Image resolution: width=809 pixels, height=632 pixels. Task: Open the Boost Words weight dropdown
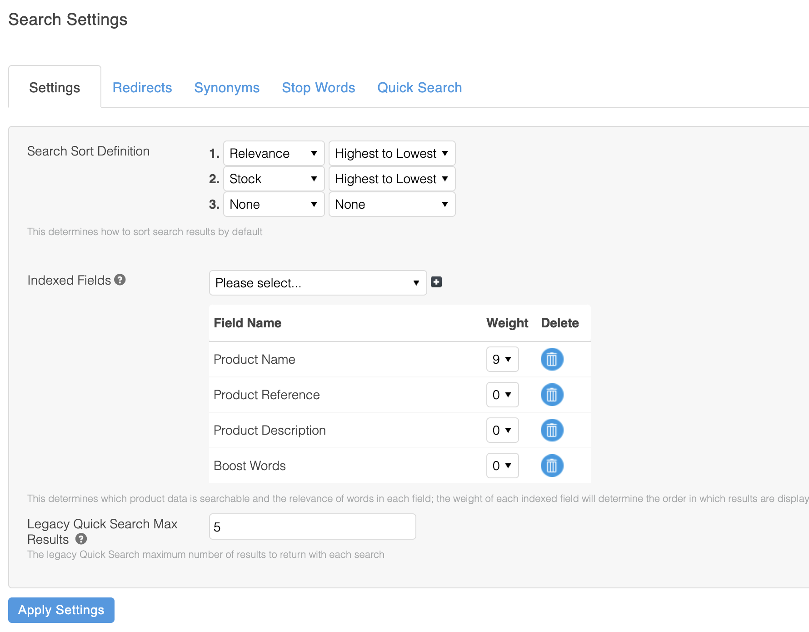502,466
